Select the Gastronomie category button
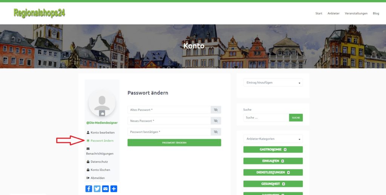386x195 pixels. [x=273, y=149]
